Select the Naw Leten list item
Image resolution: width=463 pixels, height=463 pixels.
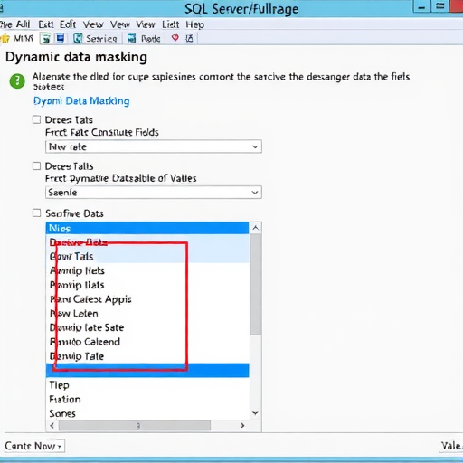pos(147,313)
